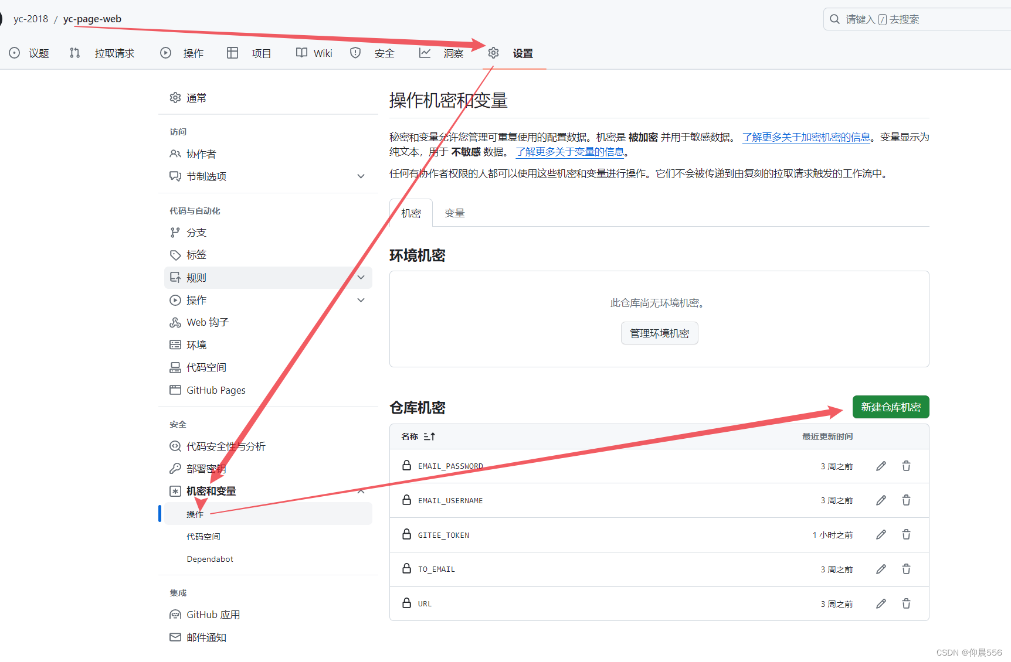
Task: Edit the EMAIL_USERNAME secret pencil icon
Action: (881, 500)
